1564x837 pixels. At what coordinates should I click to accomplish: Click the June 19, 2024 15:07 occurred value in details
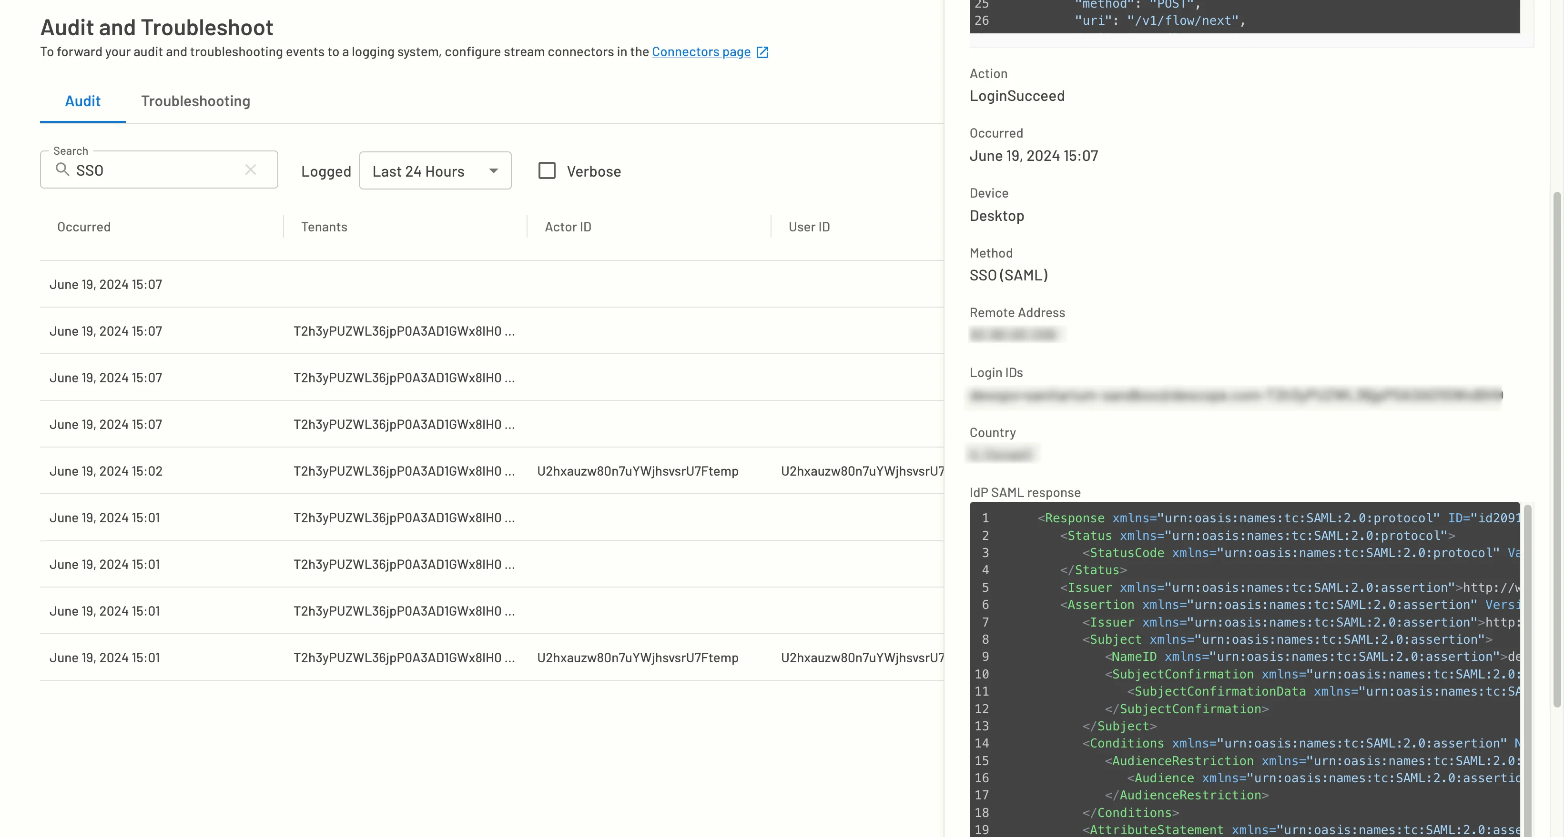[x=1033, y=156]
